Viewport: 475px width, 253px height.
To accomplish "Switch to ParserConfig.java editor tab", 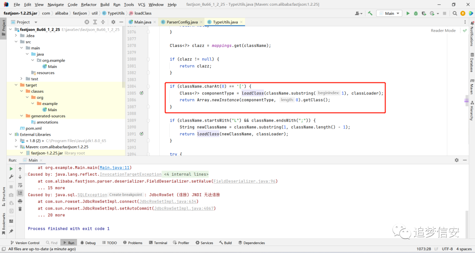I will coord(182,22).
